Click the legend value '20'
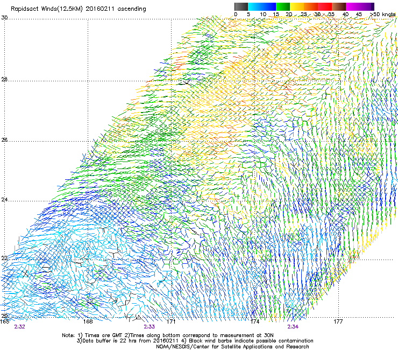The image size is (398, 350). (289, 15)
